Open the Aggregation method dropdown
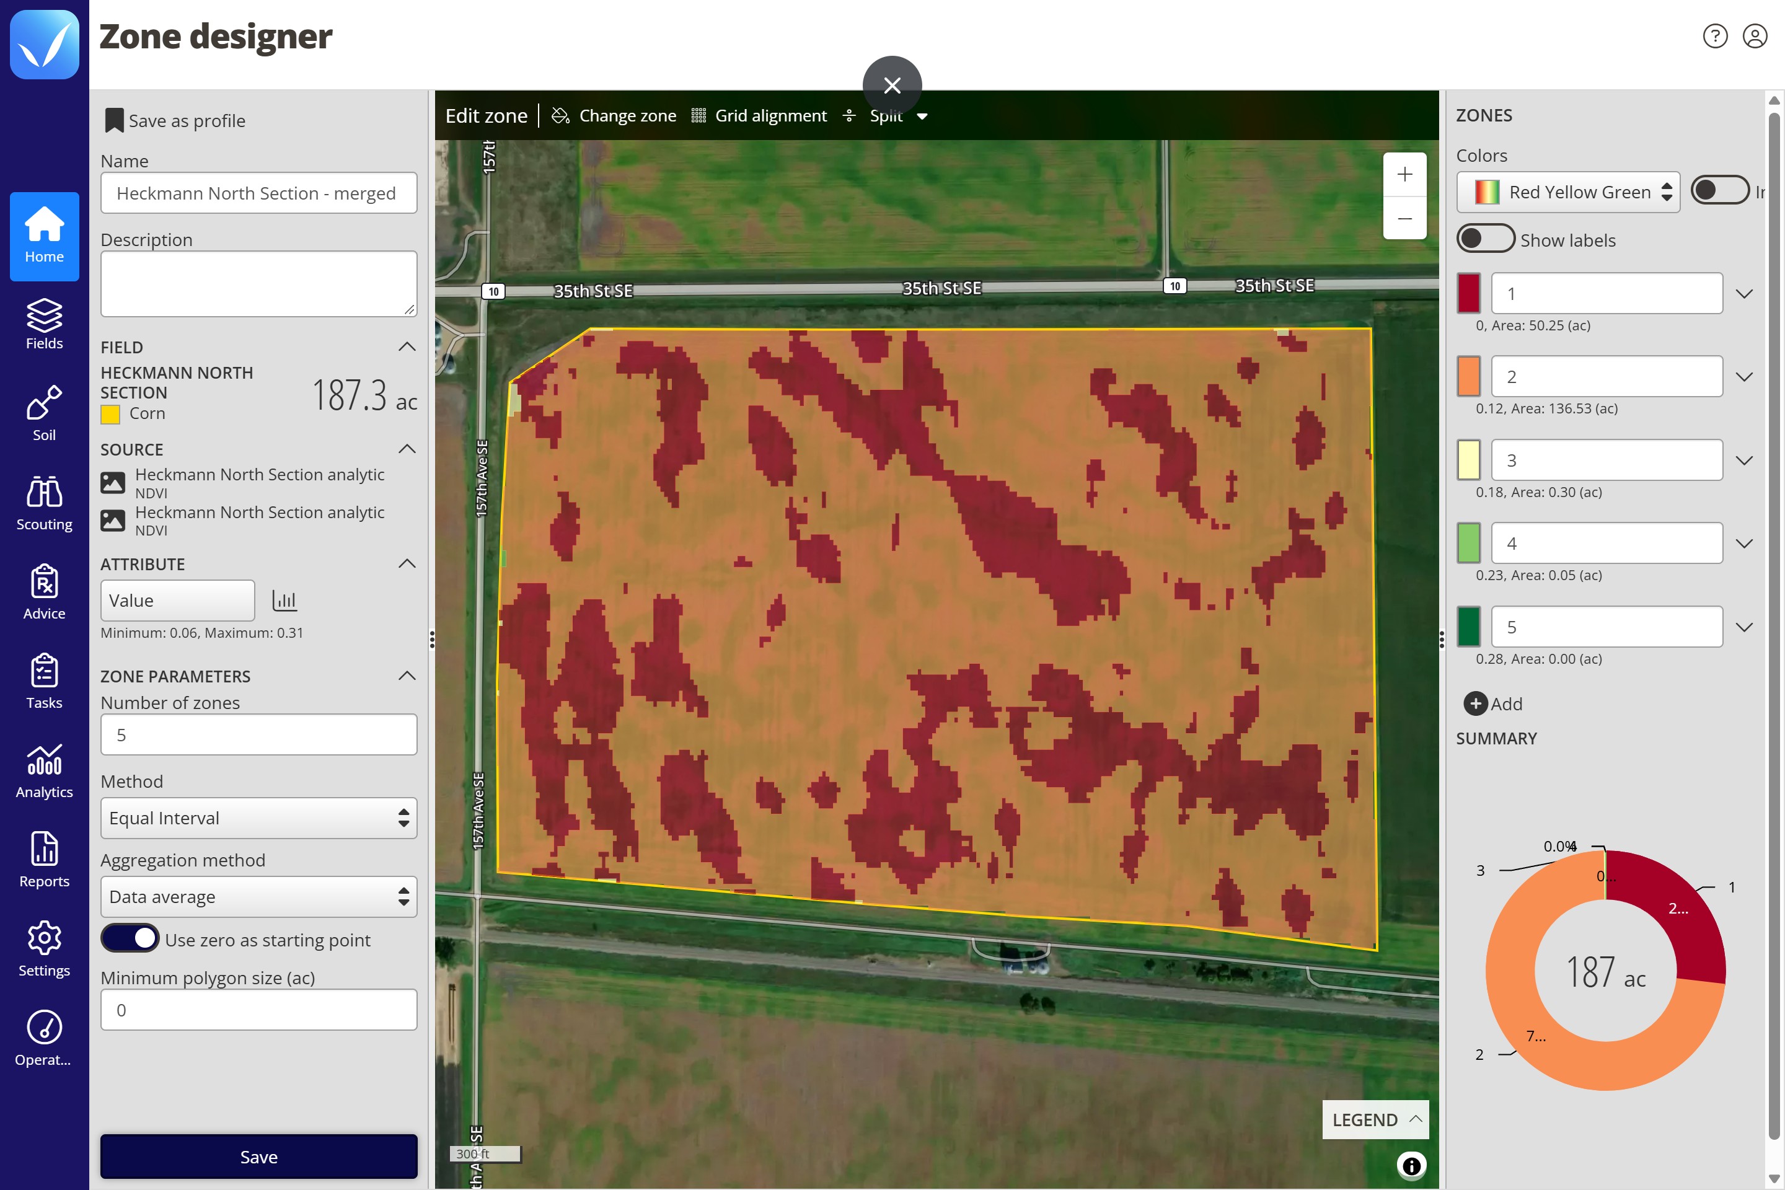The height and width of the screenshot is (1190, 1785). 259,897
